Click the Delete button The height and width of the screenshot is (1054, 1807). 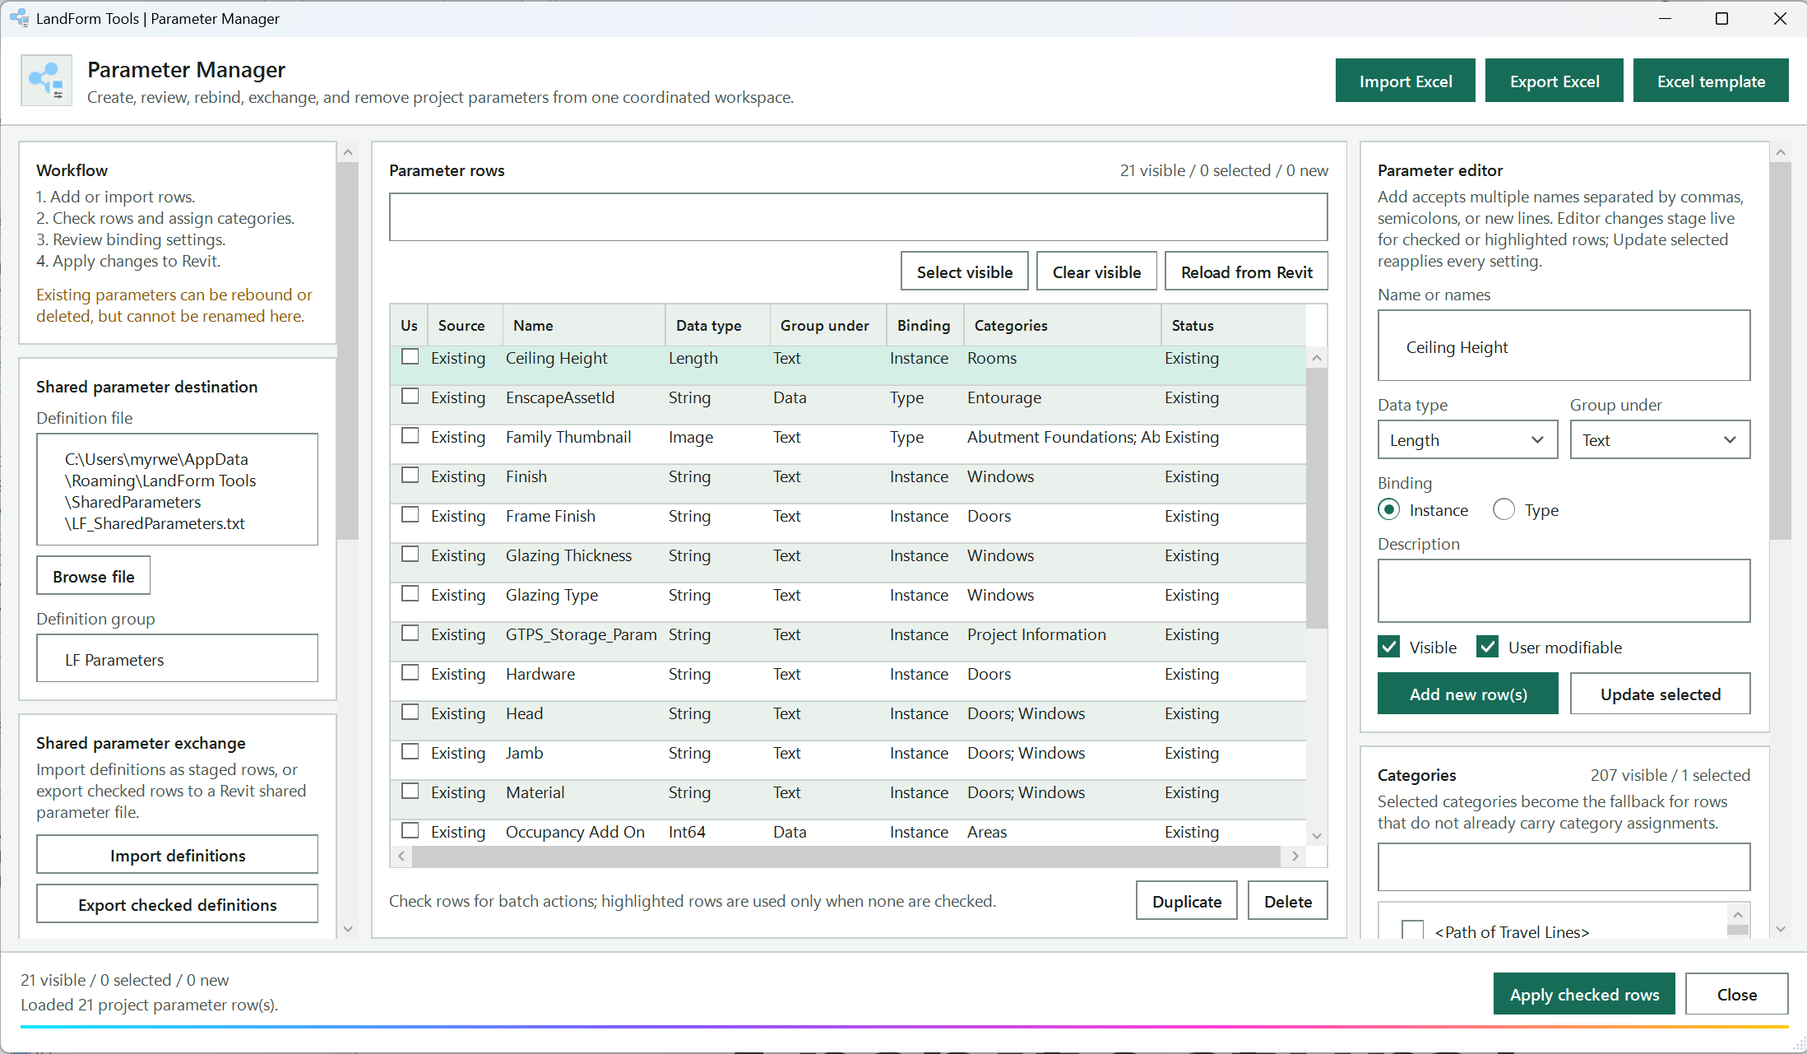click(x=1287, y=901)
